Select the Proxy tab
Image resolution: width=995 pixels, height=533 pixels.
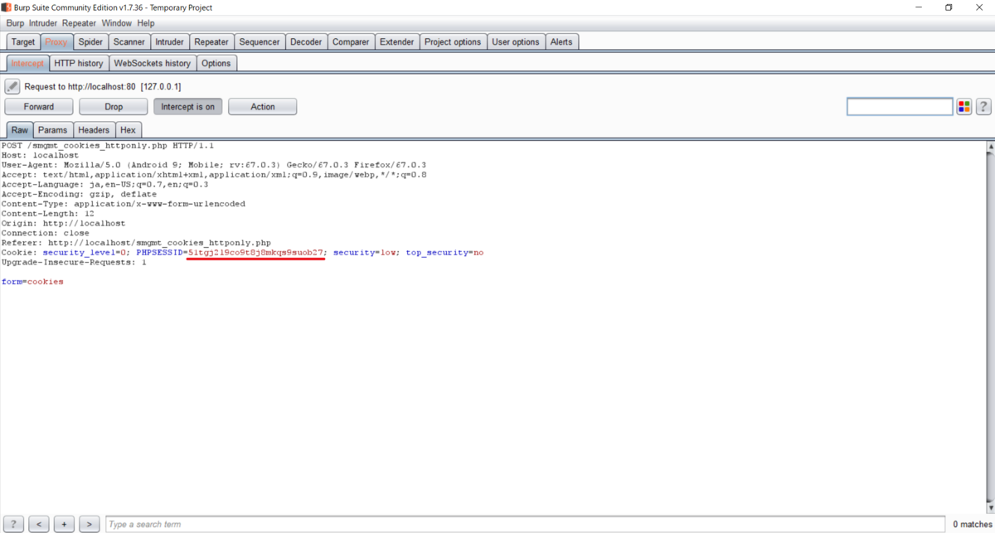tap(56, 41)
